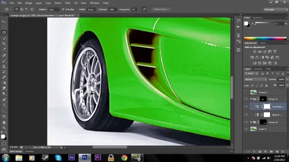Switch to the Styles tab
Screen dimensions: 289x162
pyautogui.click(x=263, y=43)
